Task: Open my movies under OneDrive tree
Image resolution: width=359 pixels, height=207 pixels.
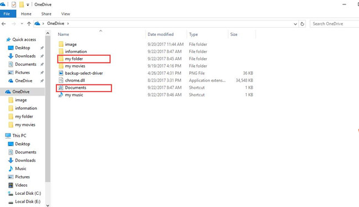Action: click(x=25, y=125)
